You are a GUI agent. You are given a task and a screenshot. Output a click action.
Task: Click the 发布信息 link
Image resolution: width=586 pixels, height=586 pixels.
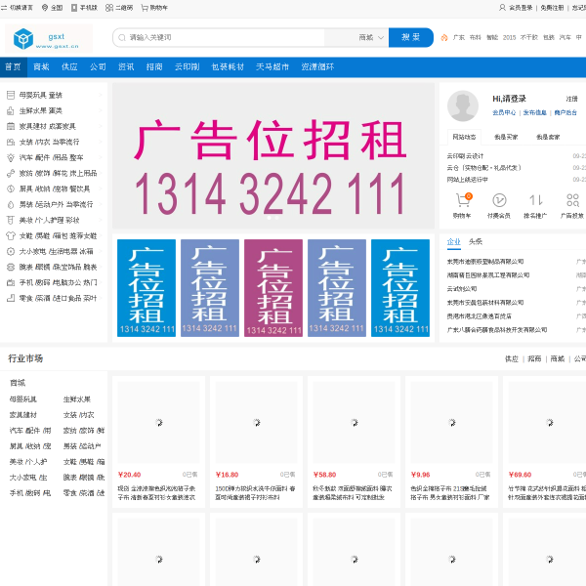tap(534, 112)
